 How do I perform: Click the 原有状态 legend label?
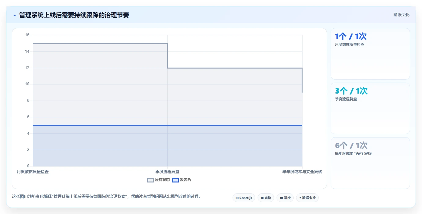162,180
